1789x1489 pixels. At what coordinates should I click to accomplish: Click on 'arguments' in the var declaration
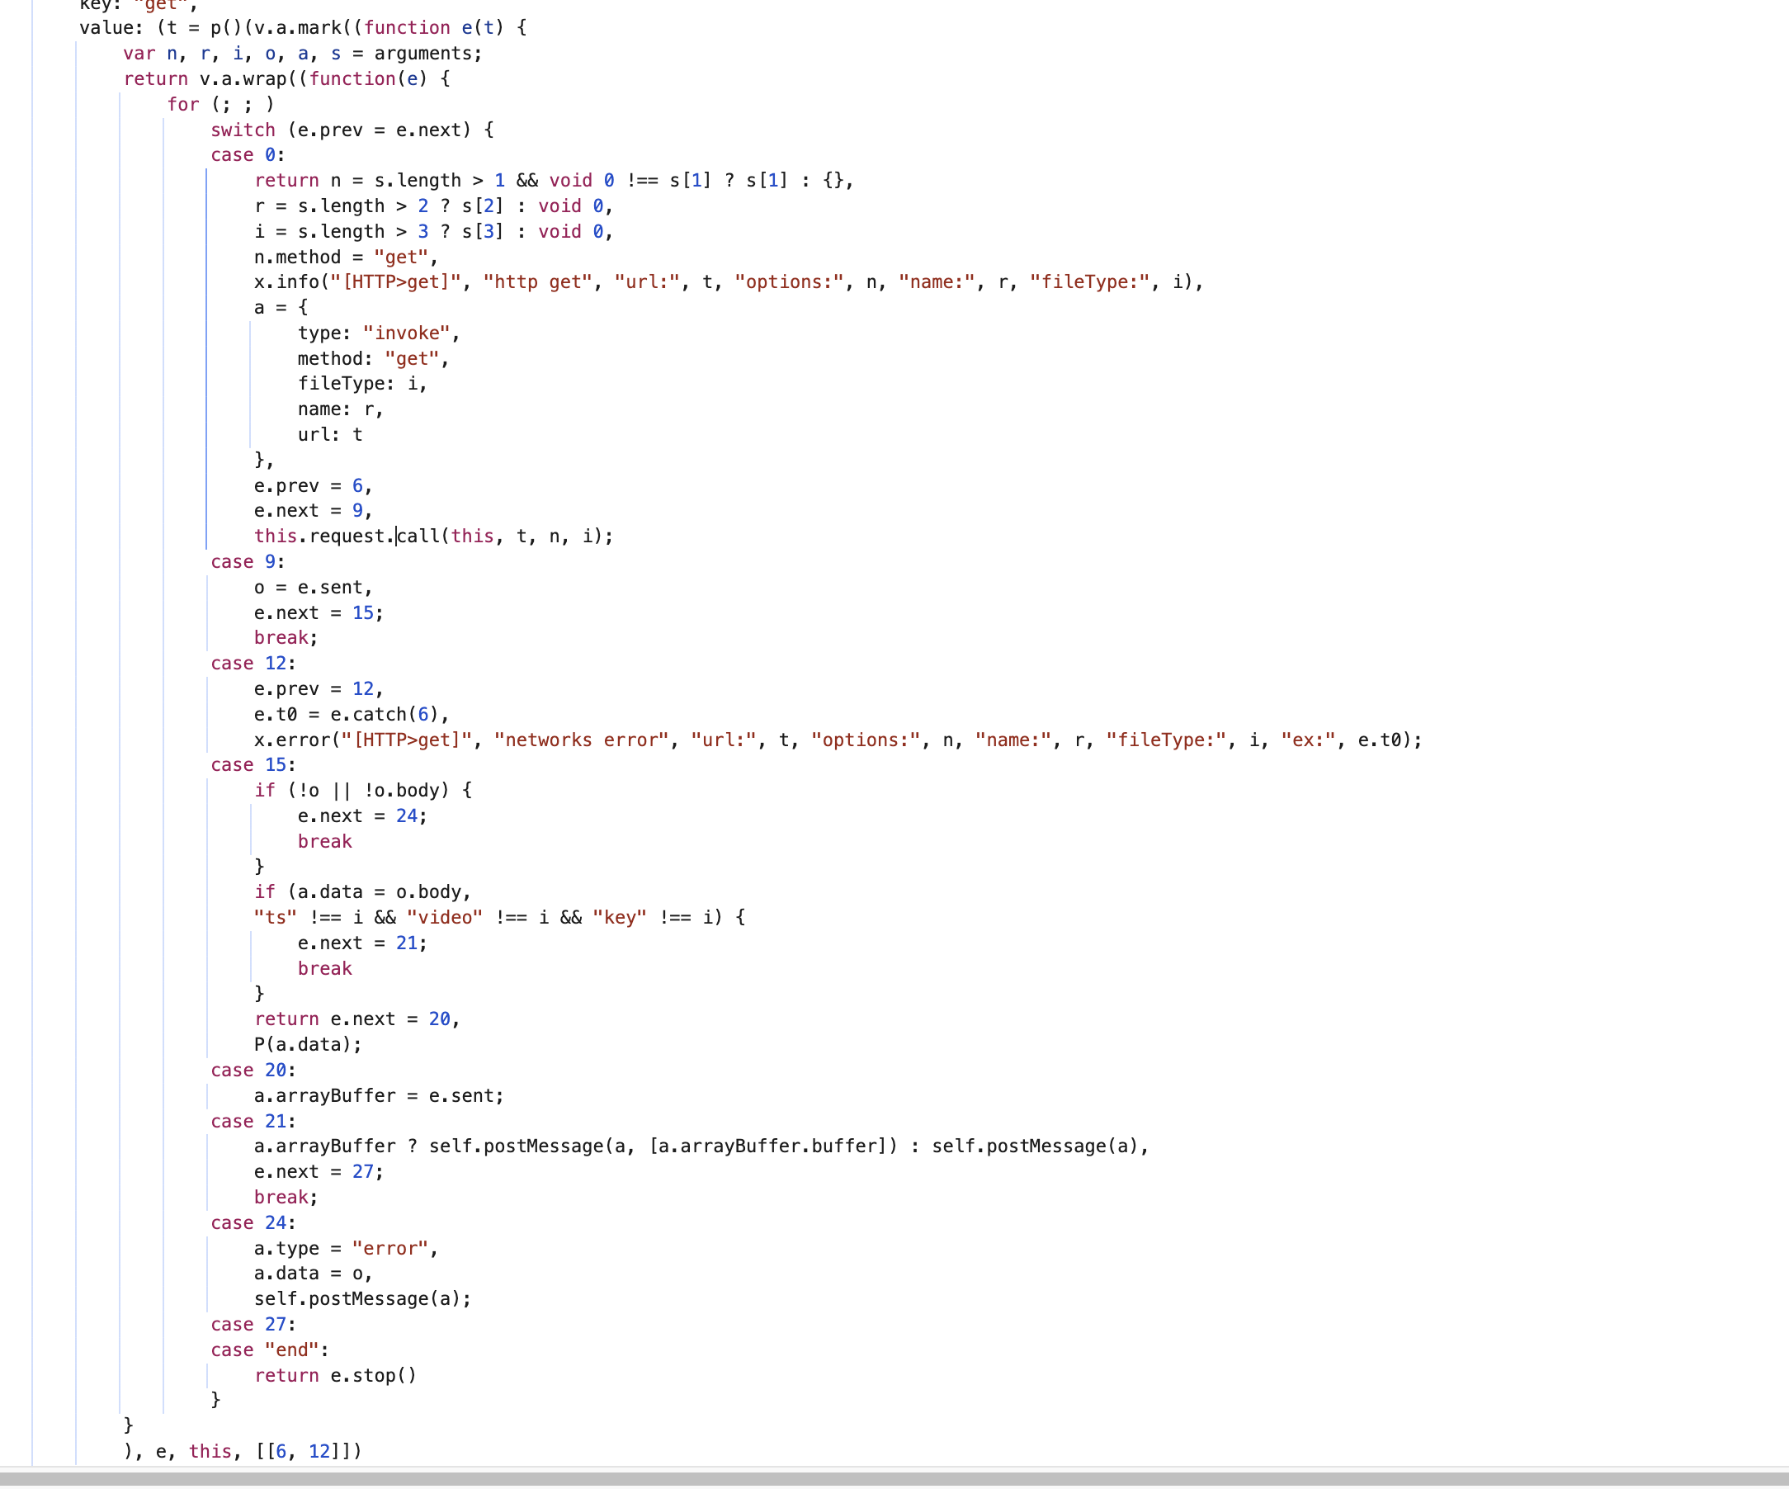point(422,54)
